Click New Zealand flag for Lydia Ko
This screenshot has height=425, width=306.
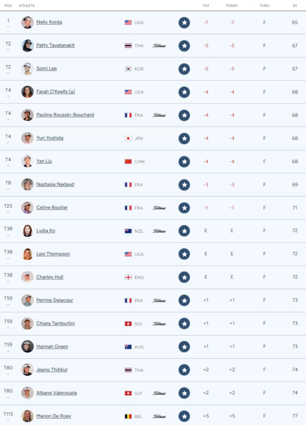(x=128, y=231)
